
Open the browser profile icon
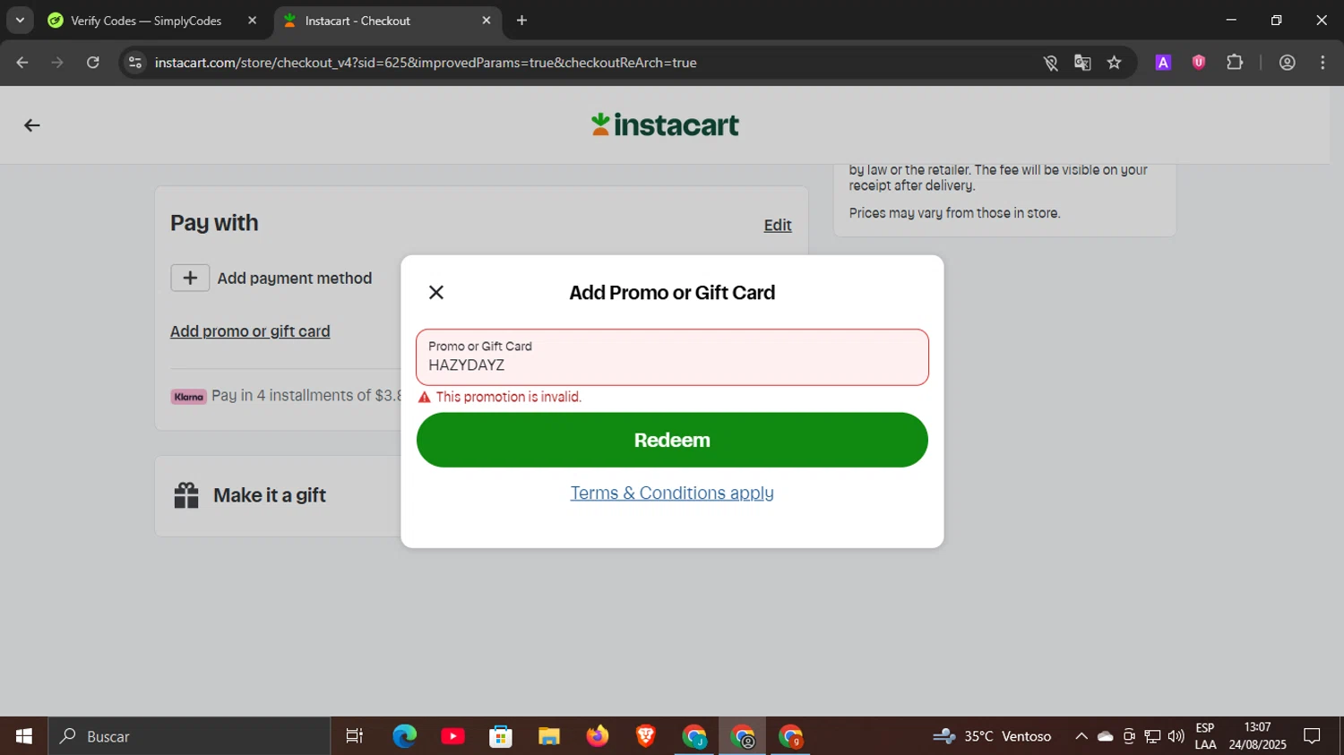1288,63
